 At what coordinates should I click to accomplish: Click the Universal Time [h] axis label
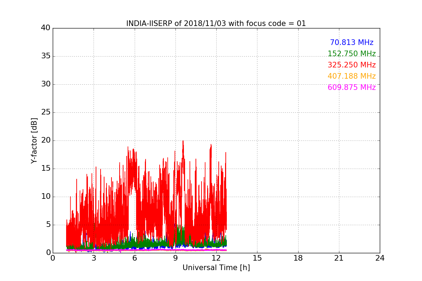[x=216, y=268]
